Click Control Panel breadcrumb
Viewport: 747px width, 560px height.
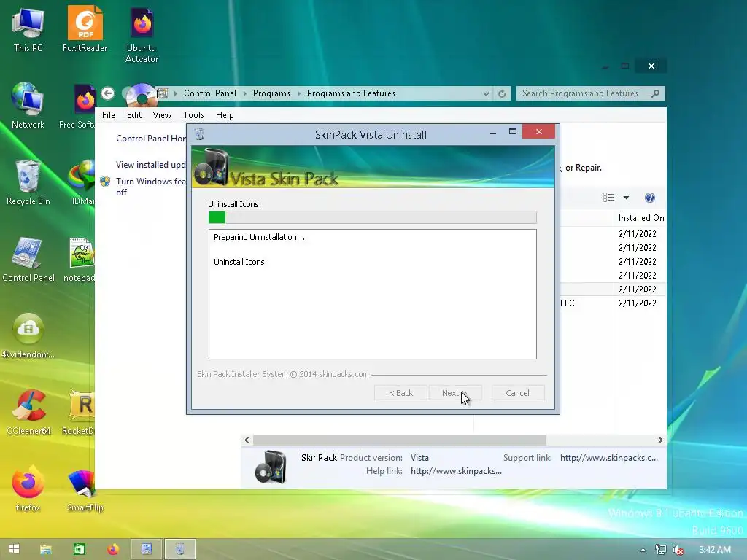tap(210, 93)
